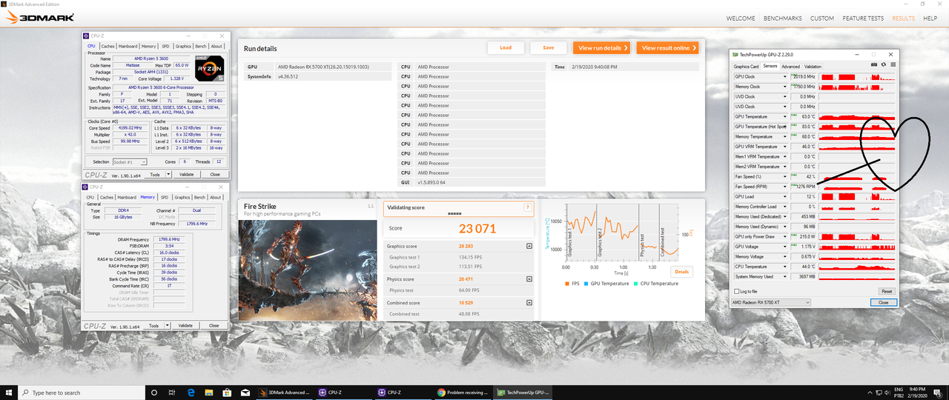Click the 3DMark logo in header

pos(41,18)
